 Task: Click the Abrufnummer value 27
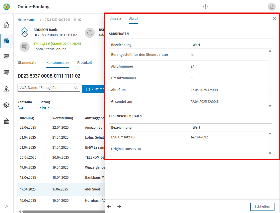click(x=192, y=66)
